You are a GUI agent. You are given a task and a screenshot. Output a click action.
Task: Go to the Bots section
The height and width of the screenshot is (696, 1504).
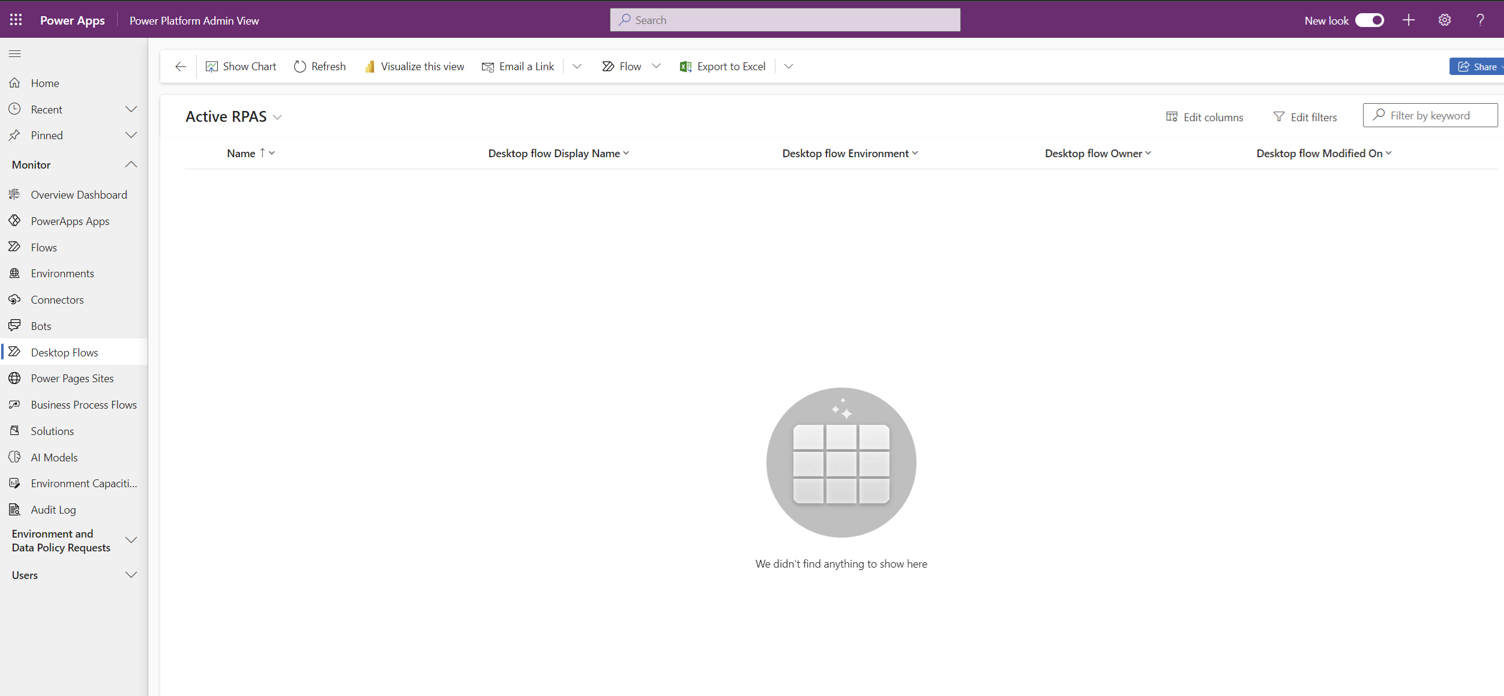pyautogui.click(x=41, y=325)
